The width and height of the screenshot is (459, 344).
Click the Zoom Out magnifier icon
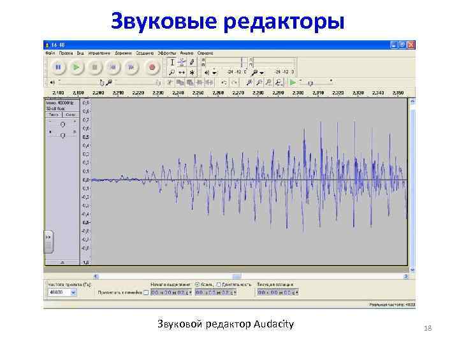click(x=259, y=83)
